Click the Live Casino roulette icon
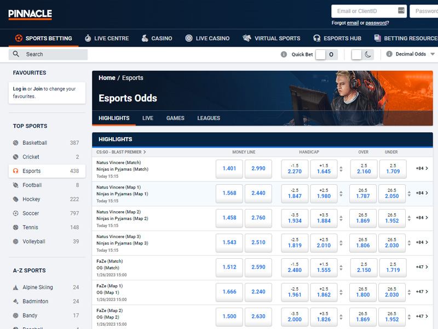438x329 pixels. (x=189, y=38)
